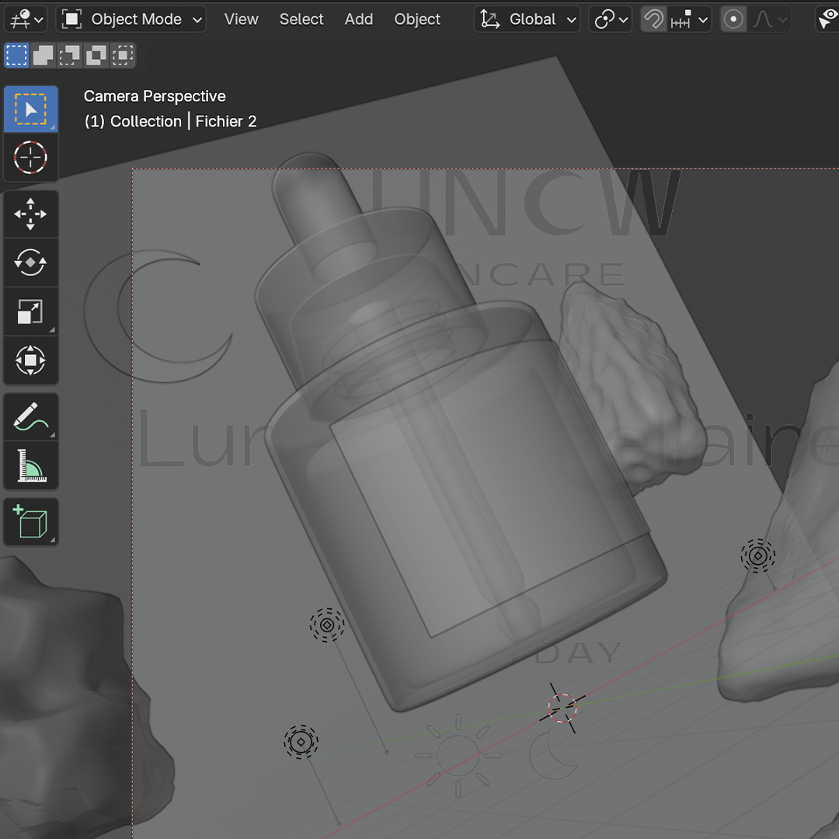Choose set new selection mode
This screenshot has width=839, height=839.
pos(16,55)
